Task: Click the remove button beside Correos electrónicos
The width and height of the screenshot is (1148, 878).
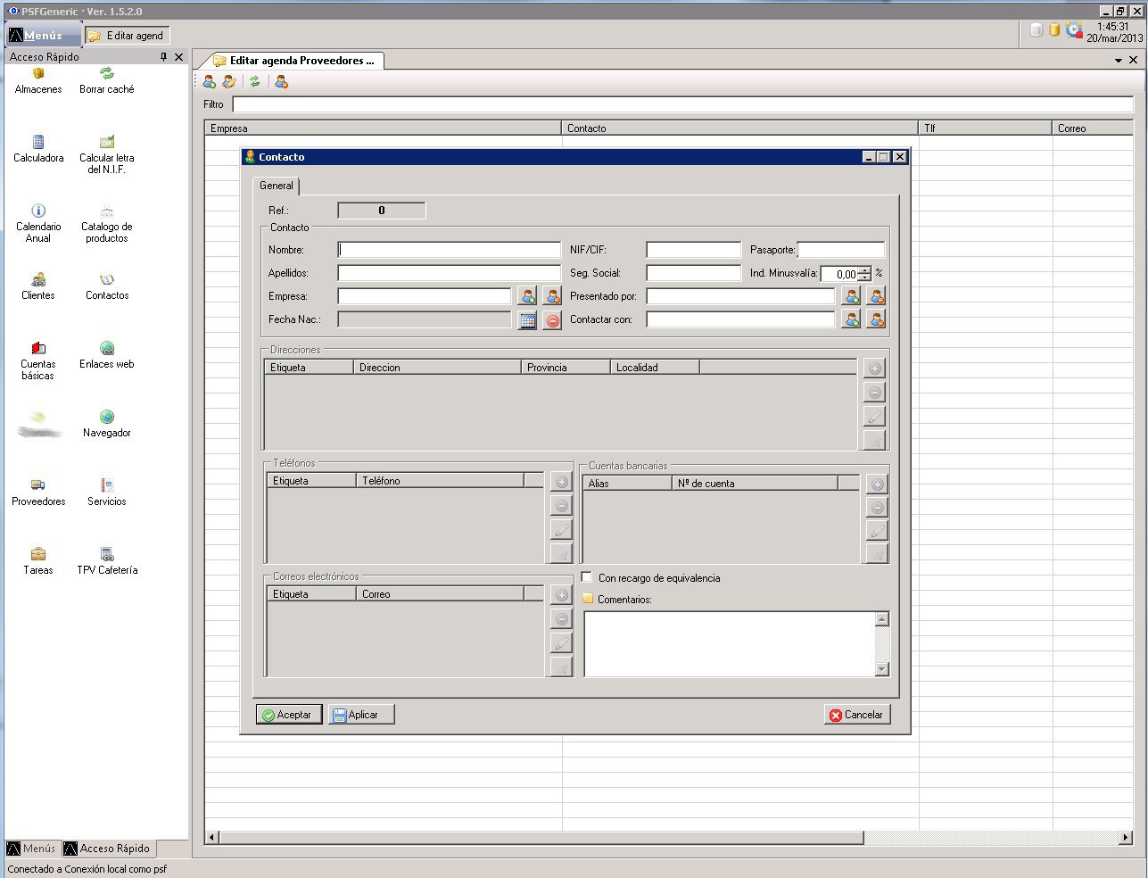Action: [561, 619]
